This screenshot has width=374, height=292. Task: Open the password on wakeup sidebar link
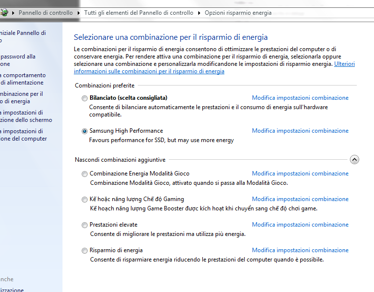coord(18,60)
